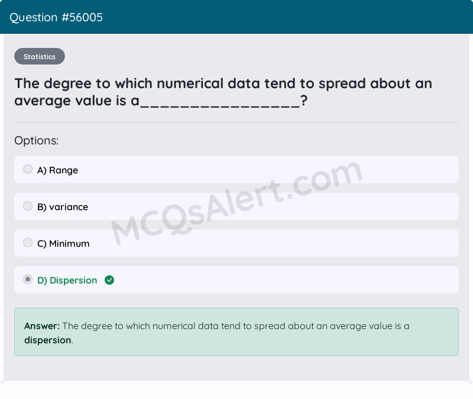Select the radio button for option D) Dispersion
This screenshot has height=399, width=473.
[28, 279]
